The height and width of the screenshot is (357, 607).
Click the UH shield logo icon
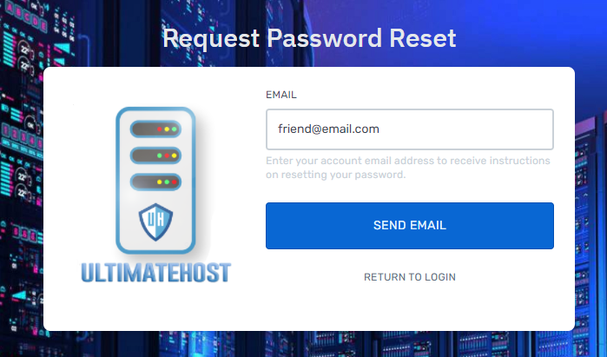[155, 221]
